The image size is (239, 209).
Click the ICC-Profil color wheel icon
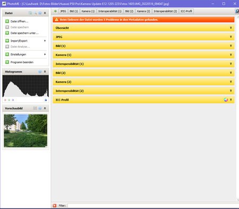point(226,99)
